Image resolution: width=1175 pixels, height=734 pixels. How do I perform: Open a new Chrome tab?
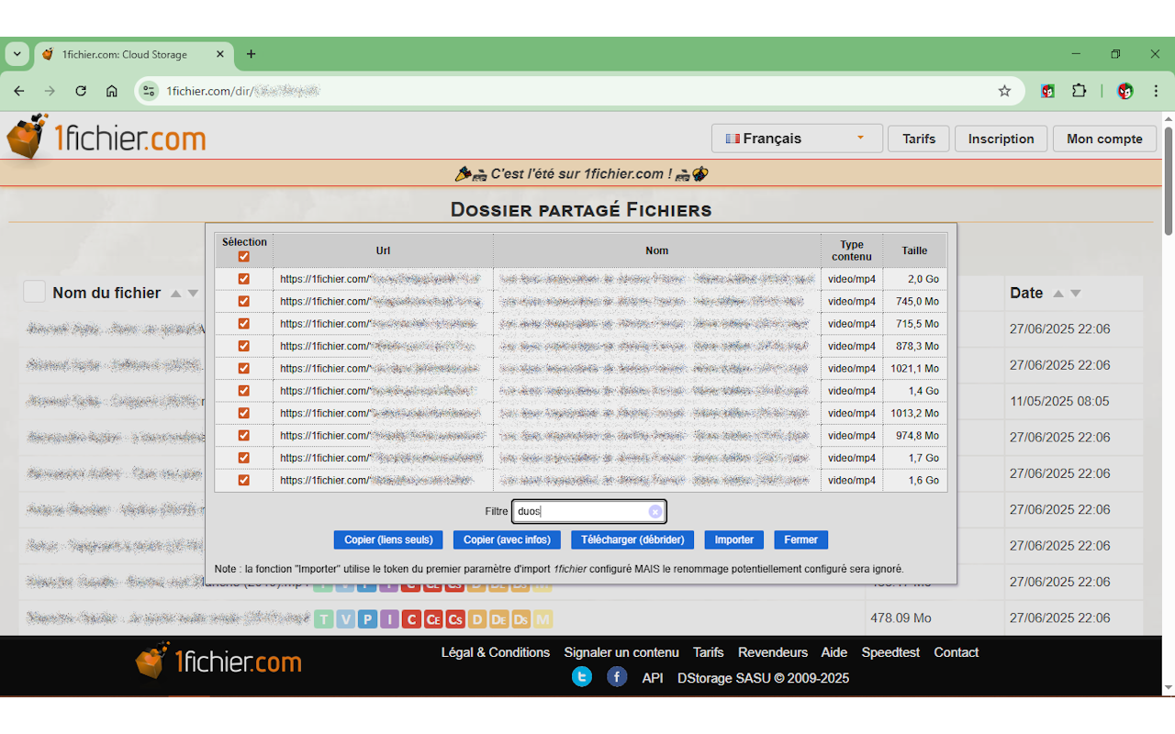(251, 54)
